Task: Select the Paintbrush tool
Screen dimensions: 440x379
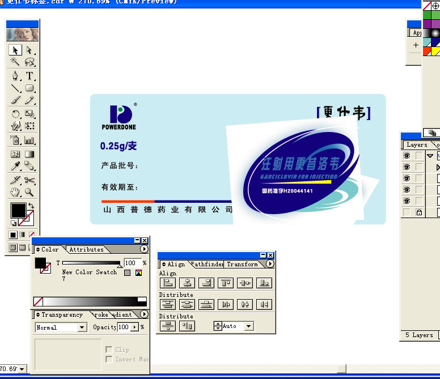Action: 15,100
